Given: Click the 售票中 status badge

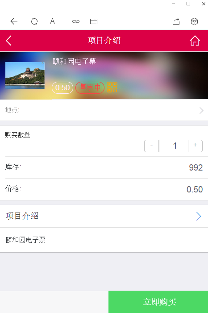Looking at the screenshot, I should (x=90, y=88).
